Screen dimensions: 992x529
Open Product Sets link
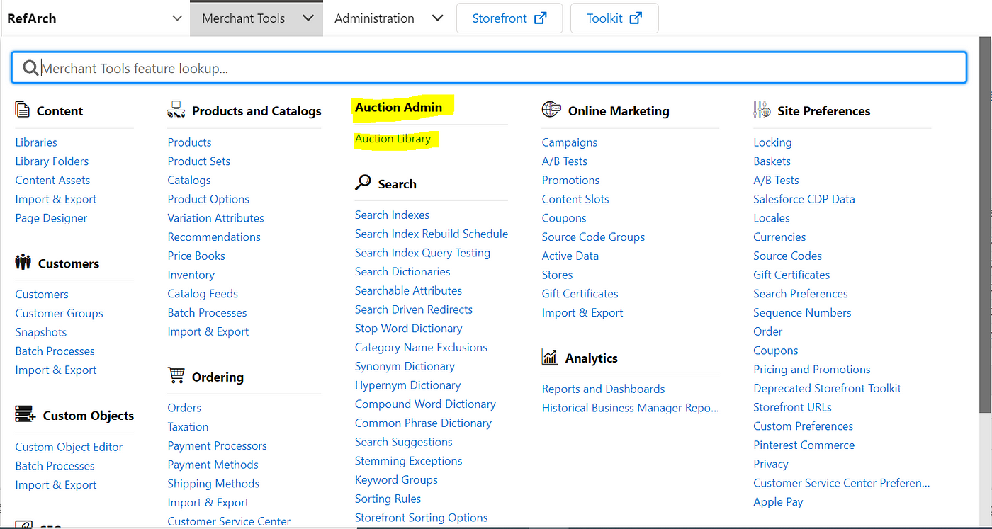pos(198,161)
